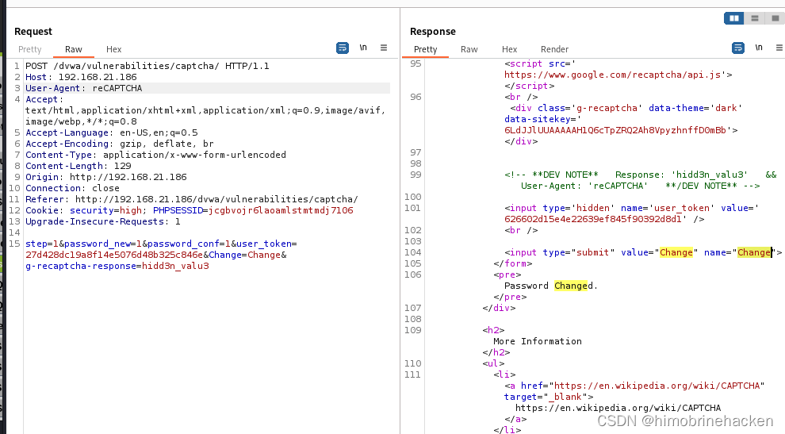785x434 pixels.
Task: Open Response panel hamburger options menu
Action: (x=779, y=48)
